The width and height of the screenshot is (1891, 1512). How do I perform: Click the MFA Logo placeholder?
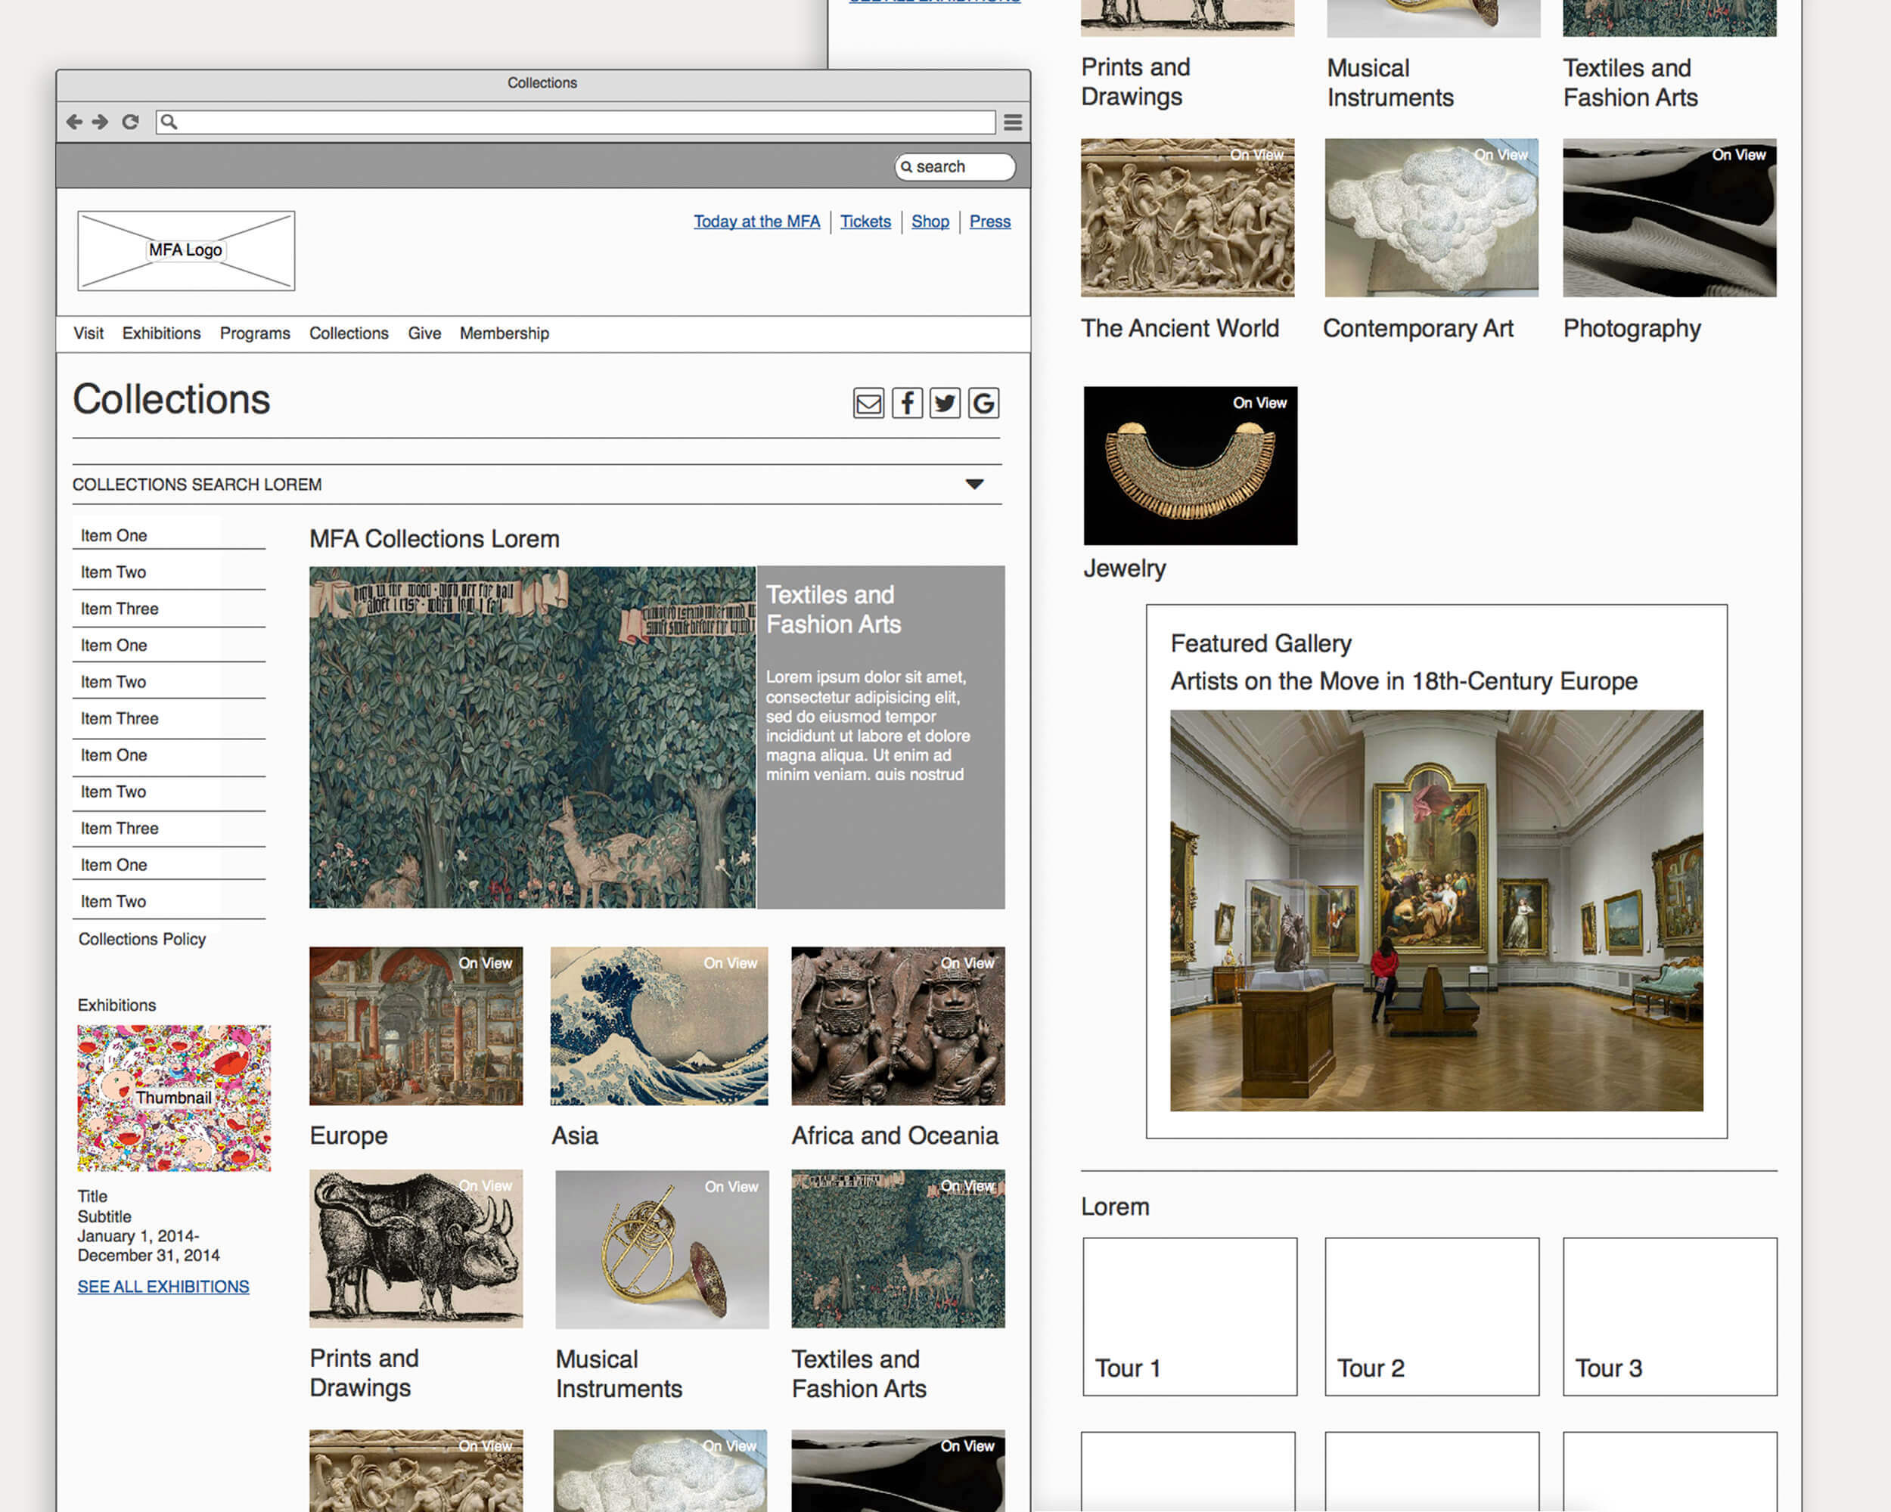click(186, 251)
